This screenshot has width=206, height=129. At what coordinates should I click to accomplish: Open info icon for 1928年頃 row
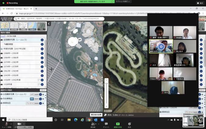(x=42, y=84)
